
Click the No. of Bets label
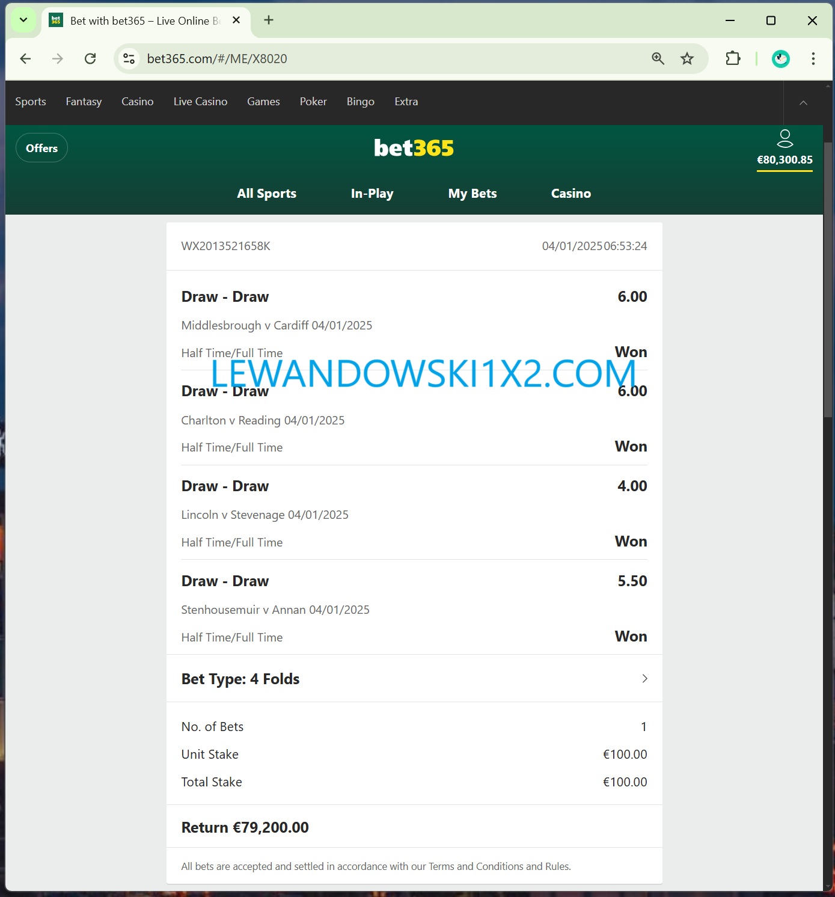[212, 727]
